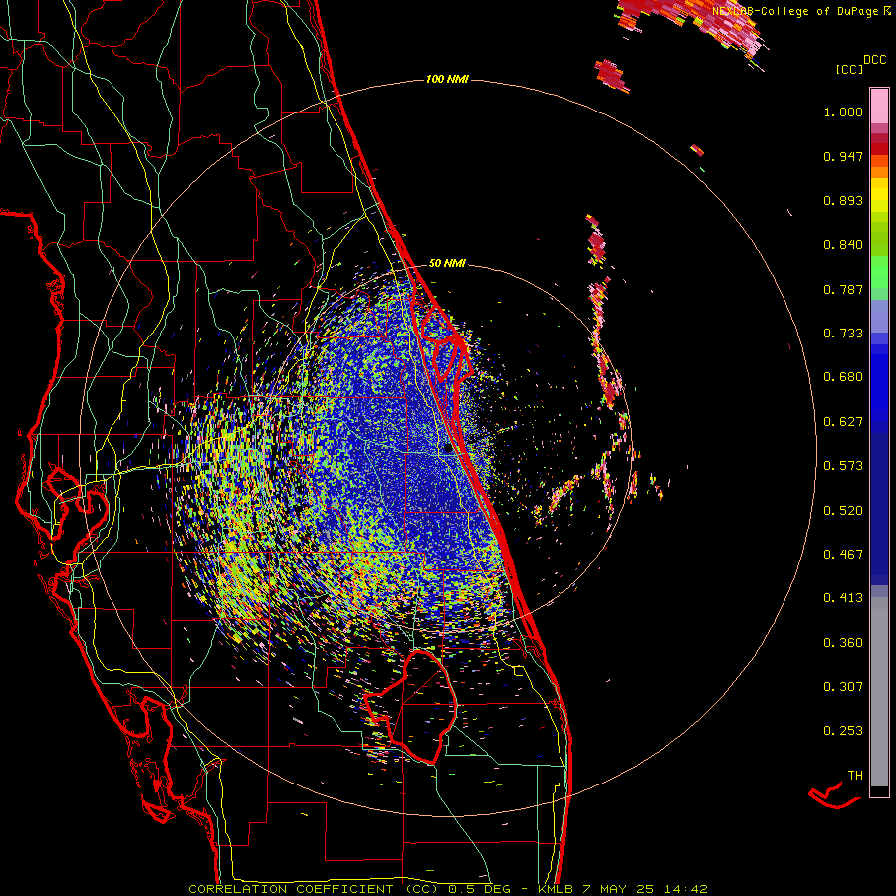Click the 0.840 legend value
This screenshot has width=896, height=896.
pyautogui.click(x=843, y=245)
